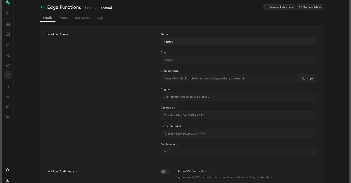351x183 pixels.
Task: Open the search magnifier in the sidebar
Action: pos(7,169)
